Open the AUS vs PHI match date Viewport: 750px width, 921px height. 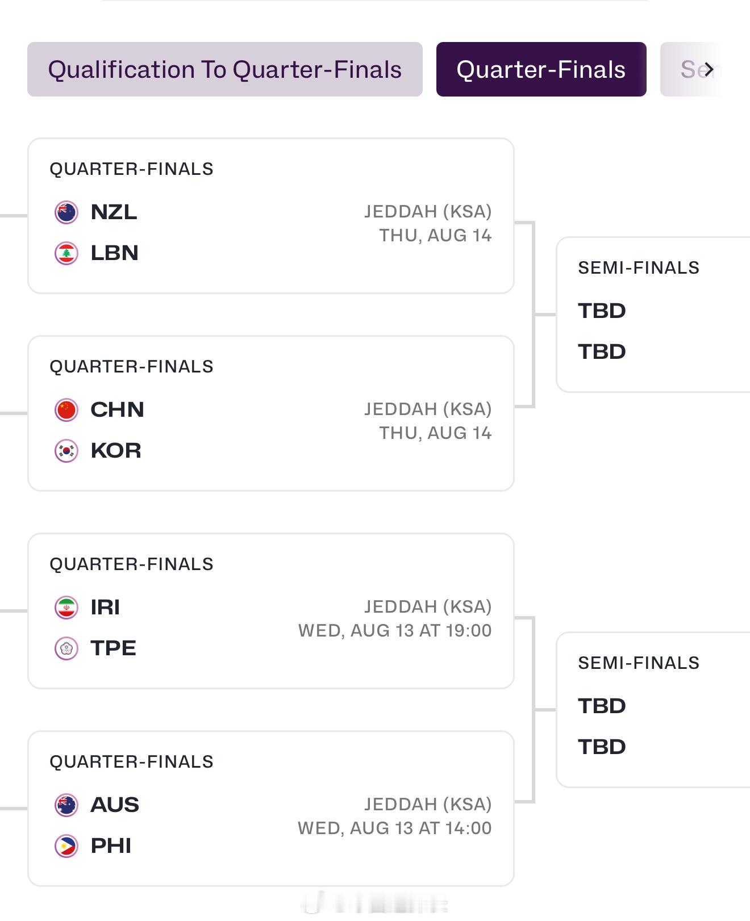(x=395, y=828)
